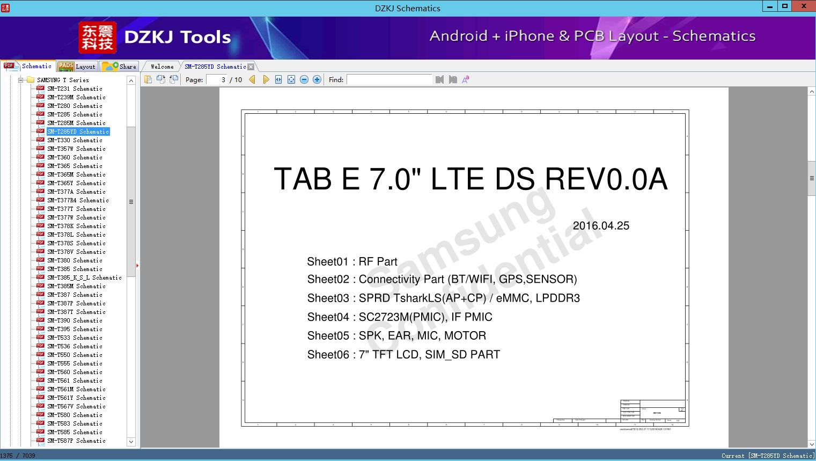Click the Page number input field

[217, 79]
